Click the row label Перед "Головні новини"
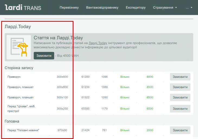This screenshot has height=139, width=198. coord(23,130)
